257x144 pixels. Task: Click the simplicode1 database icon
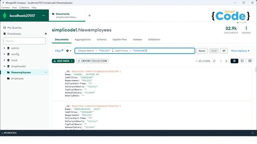(x=8, y=66)
